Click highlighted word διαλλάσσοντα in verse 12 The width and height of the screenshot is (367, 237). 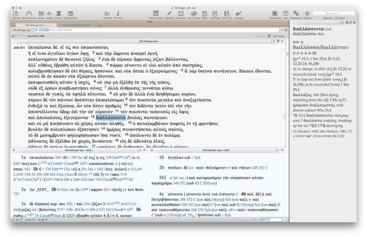(x=111, y=117)
